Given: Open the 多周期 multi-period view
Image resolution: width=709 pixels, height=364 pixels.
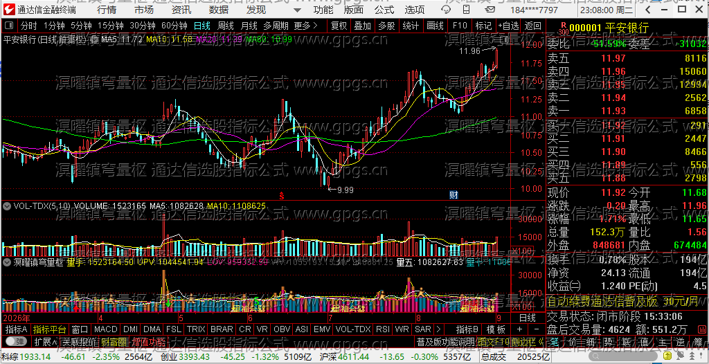Looking at the screenshot, I should (276, 26).
